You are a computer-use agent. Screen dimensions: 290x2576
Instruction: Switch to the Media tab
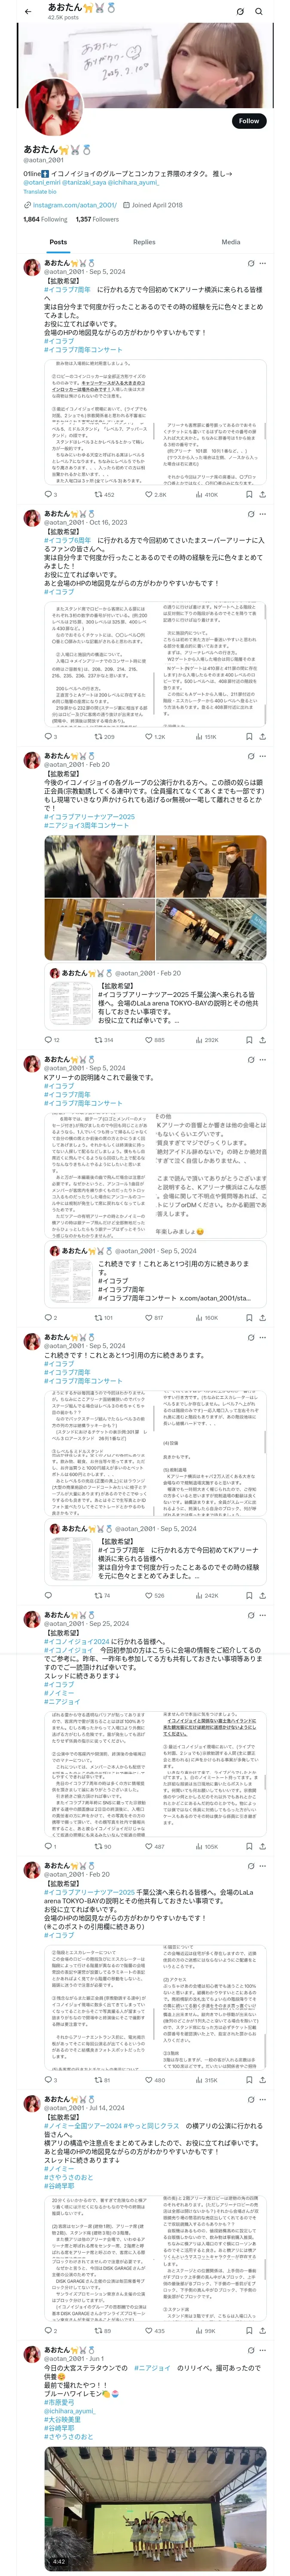[231, 242]
